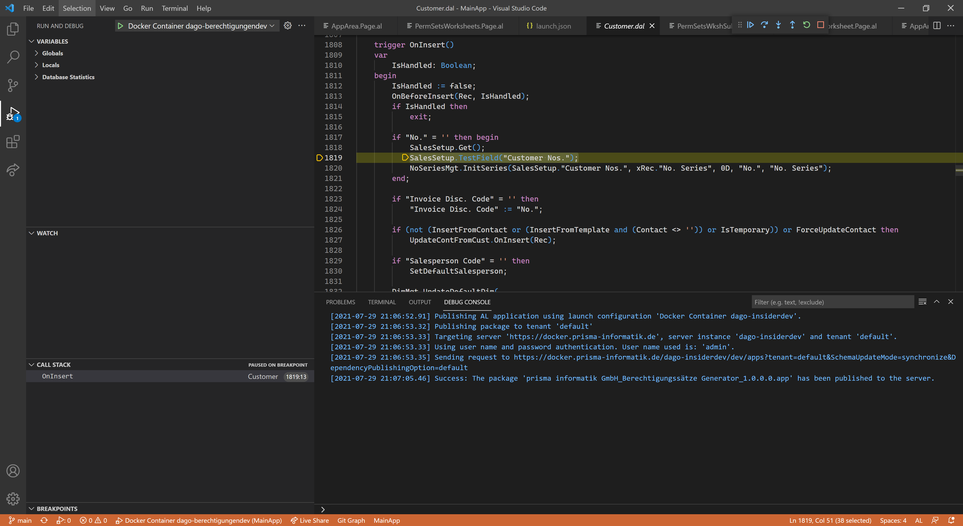Screen dimensions: 963x526
Task: Maximize the Debug Console panel
Action: [937, 302]
